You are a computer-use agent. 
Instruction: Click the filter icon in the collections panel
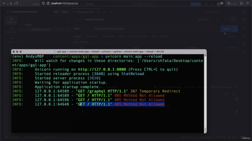28,19
